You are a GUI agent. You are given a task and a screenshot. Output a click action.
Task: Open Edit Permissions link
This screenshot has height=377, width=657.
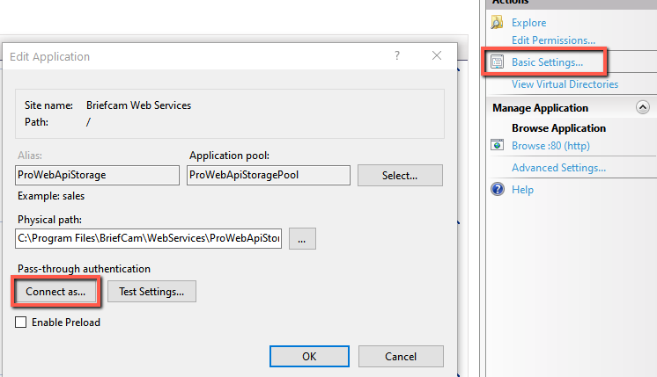tap(553, 40)
